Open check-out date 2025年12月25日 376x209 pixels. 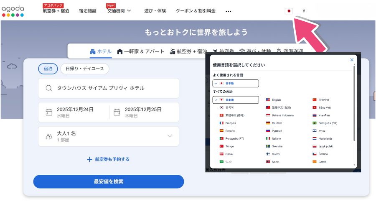point(144,112)
